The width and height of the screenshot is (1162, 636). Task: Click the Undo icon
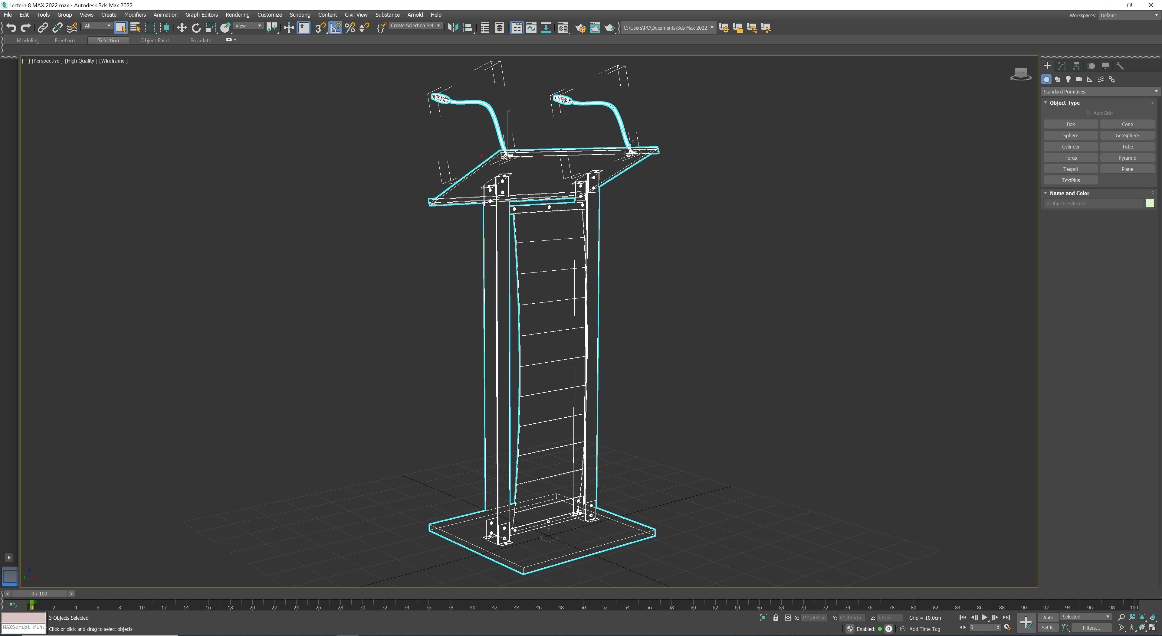[x=11, y=28]
